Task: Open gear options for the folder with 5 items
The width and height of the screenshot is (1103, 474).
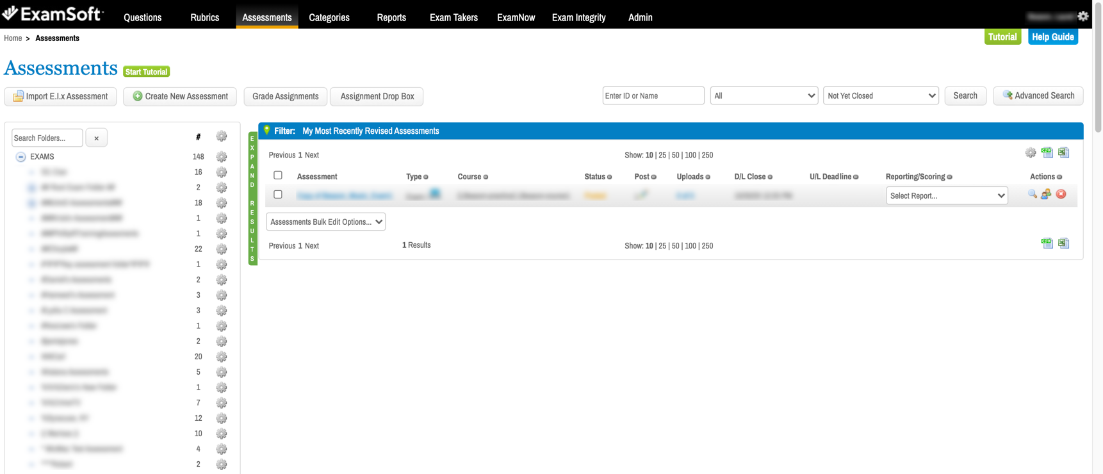Action: 222,372
